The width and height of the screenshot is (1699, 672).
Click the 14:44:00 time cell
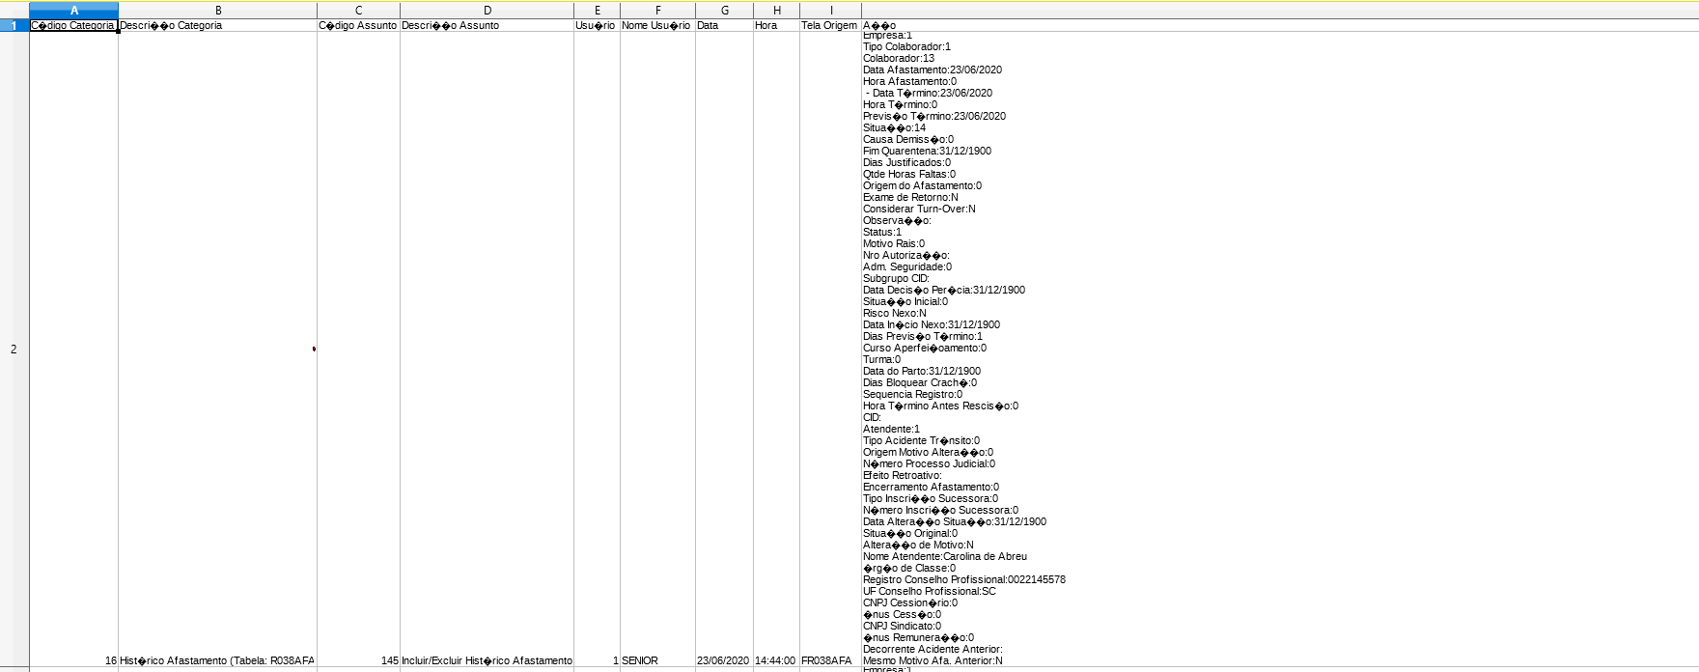click(x=775, y=660)
